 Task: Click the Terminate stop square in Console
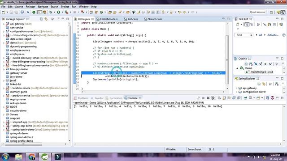click(203, 98)
